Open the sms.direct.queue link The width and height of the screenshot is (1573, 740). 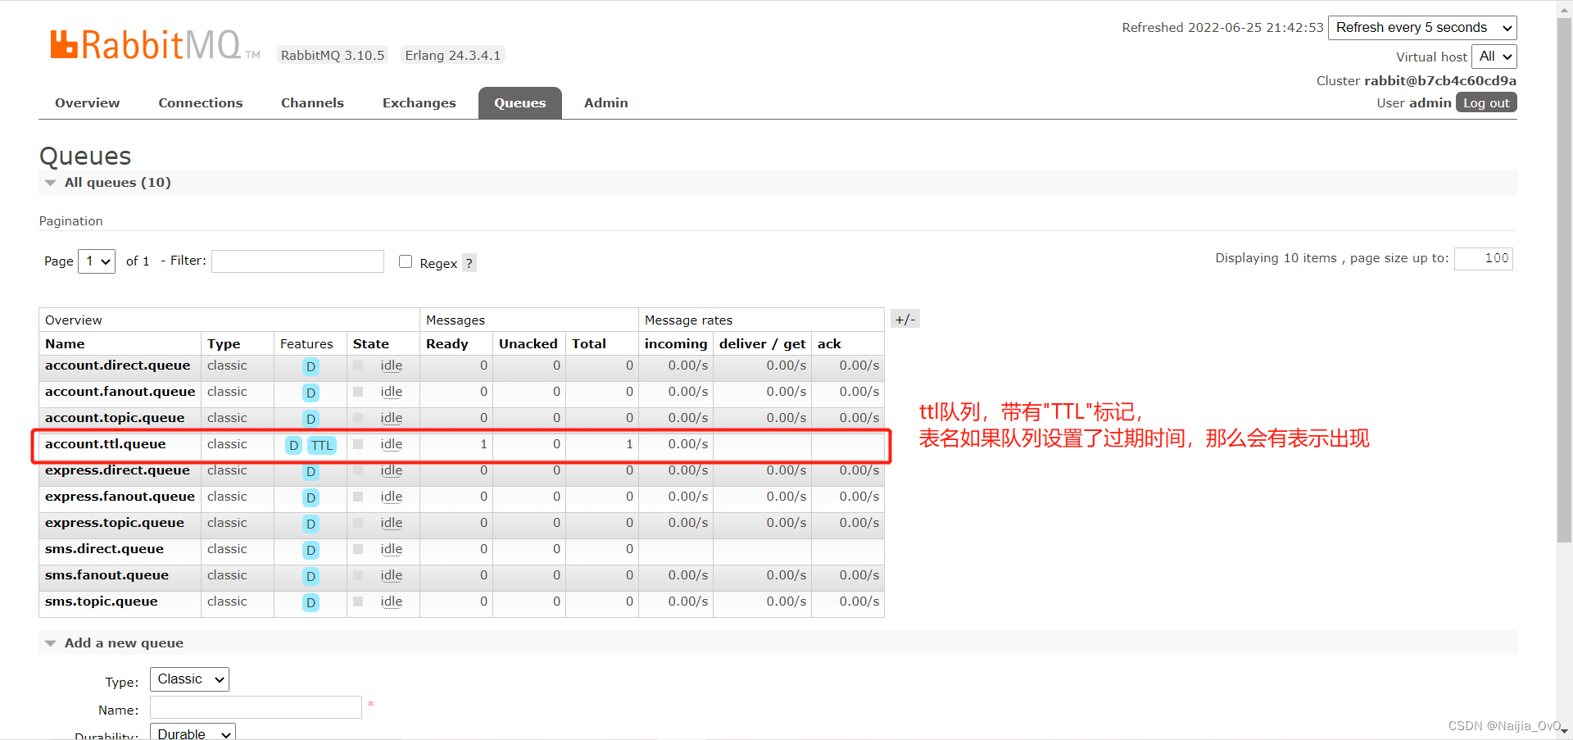pyautogui.click(x=104, y=549)
